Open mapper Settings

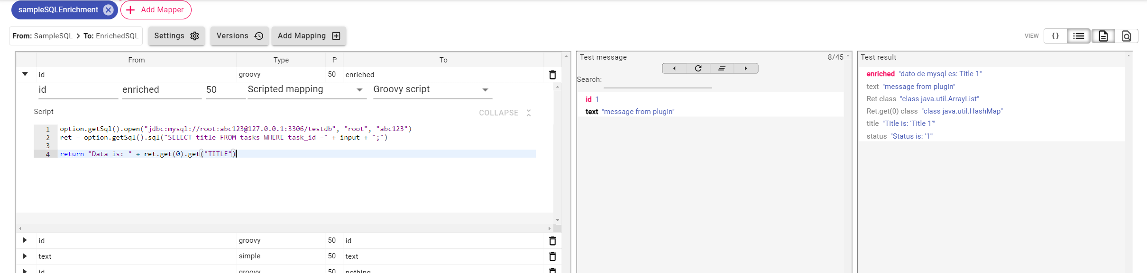coord(176,36)
